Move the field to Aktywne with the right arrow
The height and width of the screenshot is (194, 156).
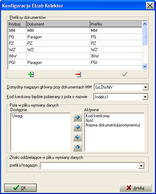point(77,137)
